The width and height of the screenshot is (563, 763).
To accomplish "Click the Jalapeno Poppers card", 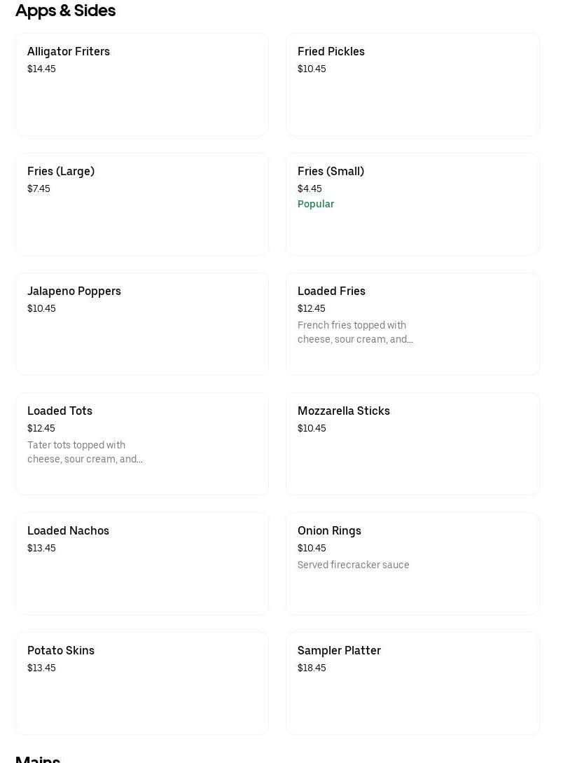I will pyautogui.click(x=142, y=324).
